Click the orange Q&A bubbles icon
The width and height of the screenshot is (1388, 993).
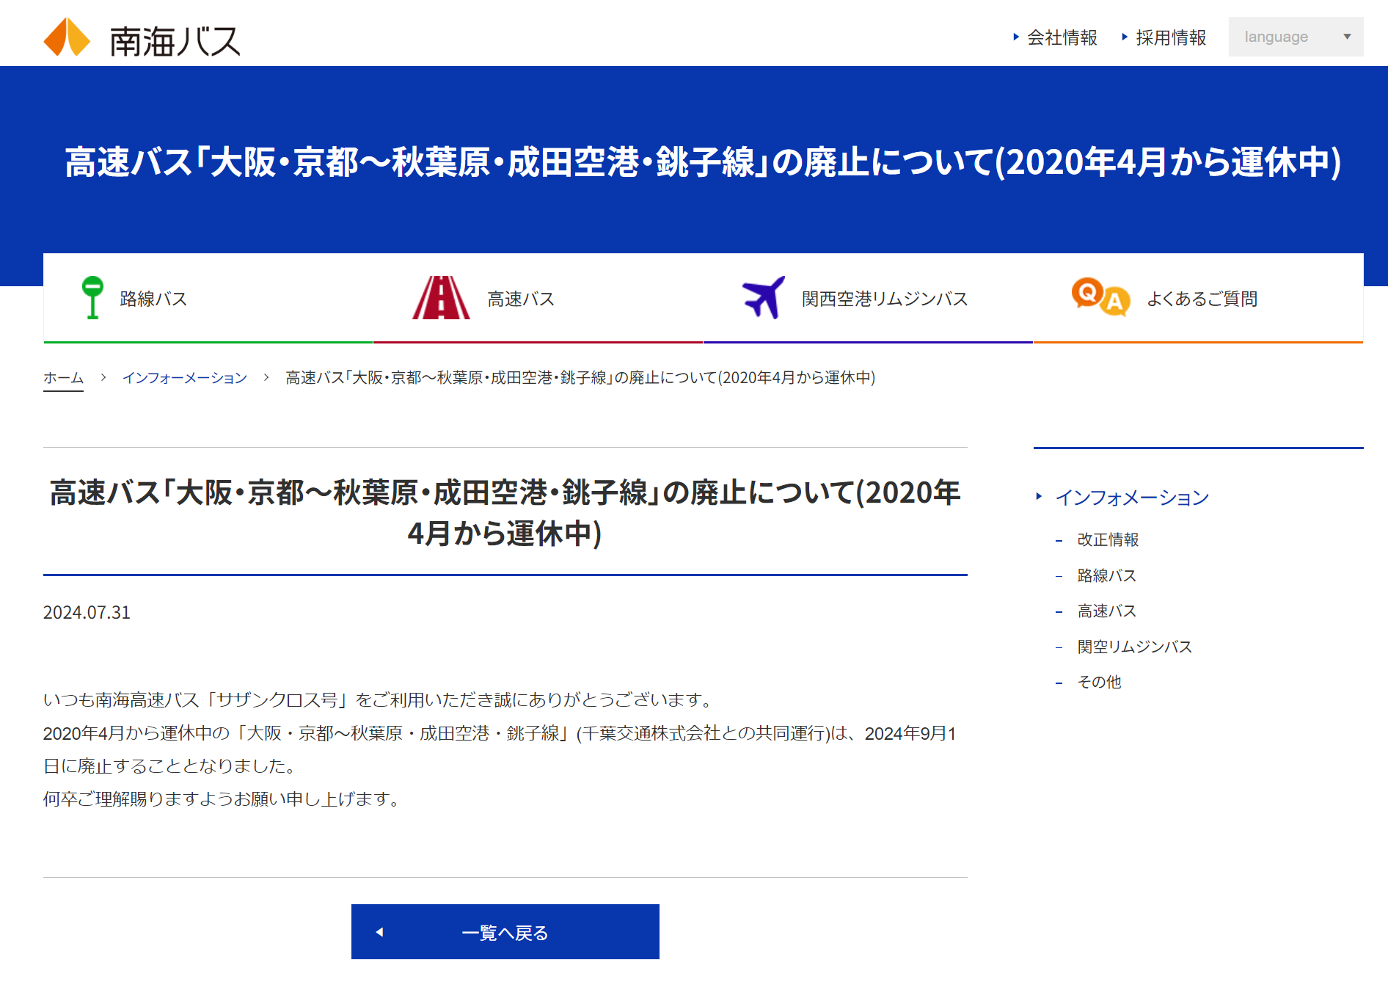pos(1100,297)
